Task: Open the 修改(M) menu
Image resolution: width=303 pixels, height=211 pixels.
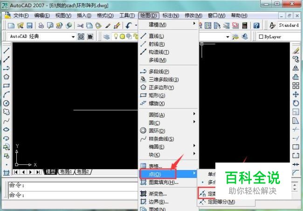Action: click(193, 15)
